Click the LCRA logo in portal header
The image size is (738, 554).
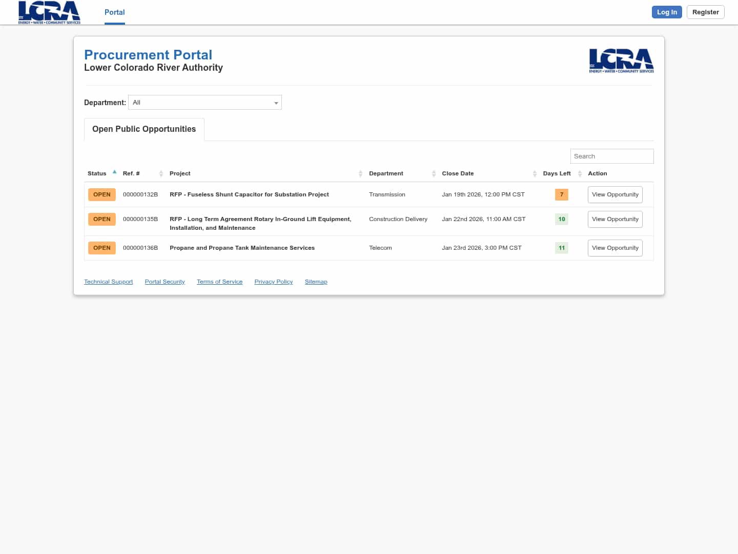(621, 61)
